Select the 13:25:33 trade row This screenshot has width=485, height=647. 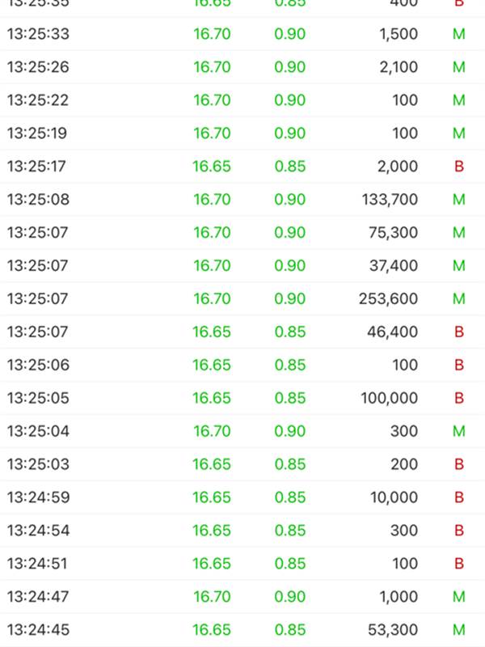coord(242,34)
